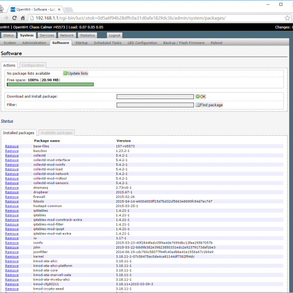Click the browser forward arrow
Screen dimensions: 293x293
[6, 18]
